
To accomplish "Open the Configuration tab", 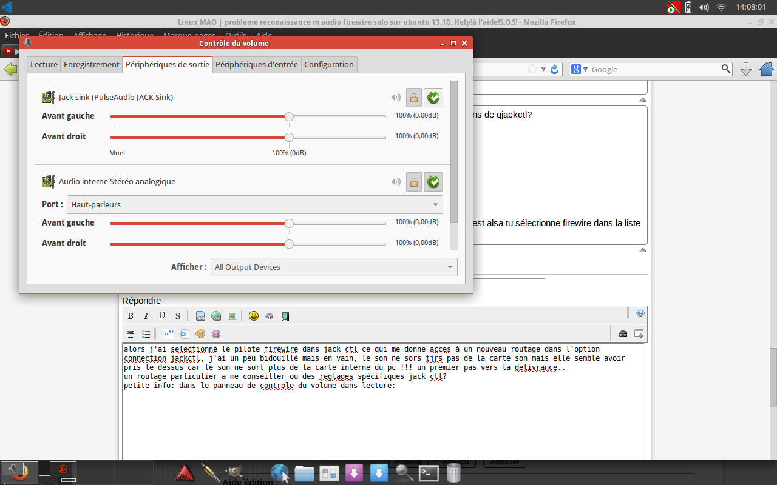I will pyautogui.click(x=329, y=65).
